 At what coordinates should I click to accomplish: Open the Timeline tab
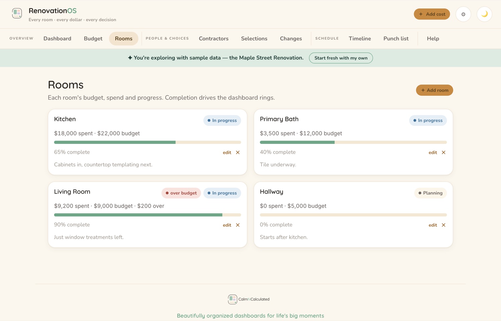click(360, 38)
